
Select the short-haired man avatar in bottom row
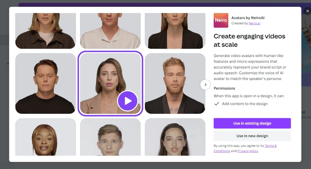pos(110,137)
